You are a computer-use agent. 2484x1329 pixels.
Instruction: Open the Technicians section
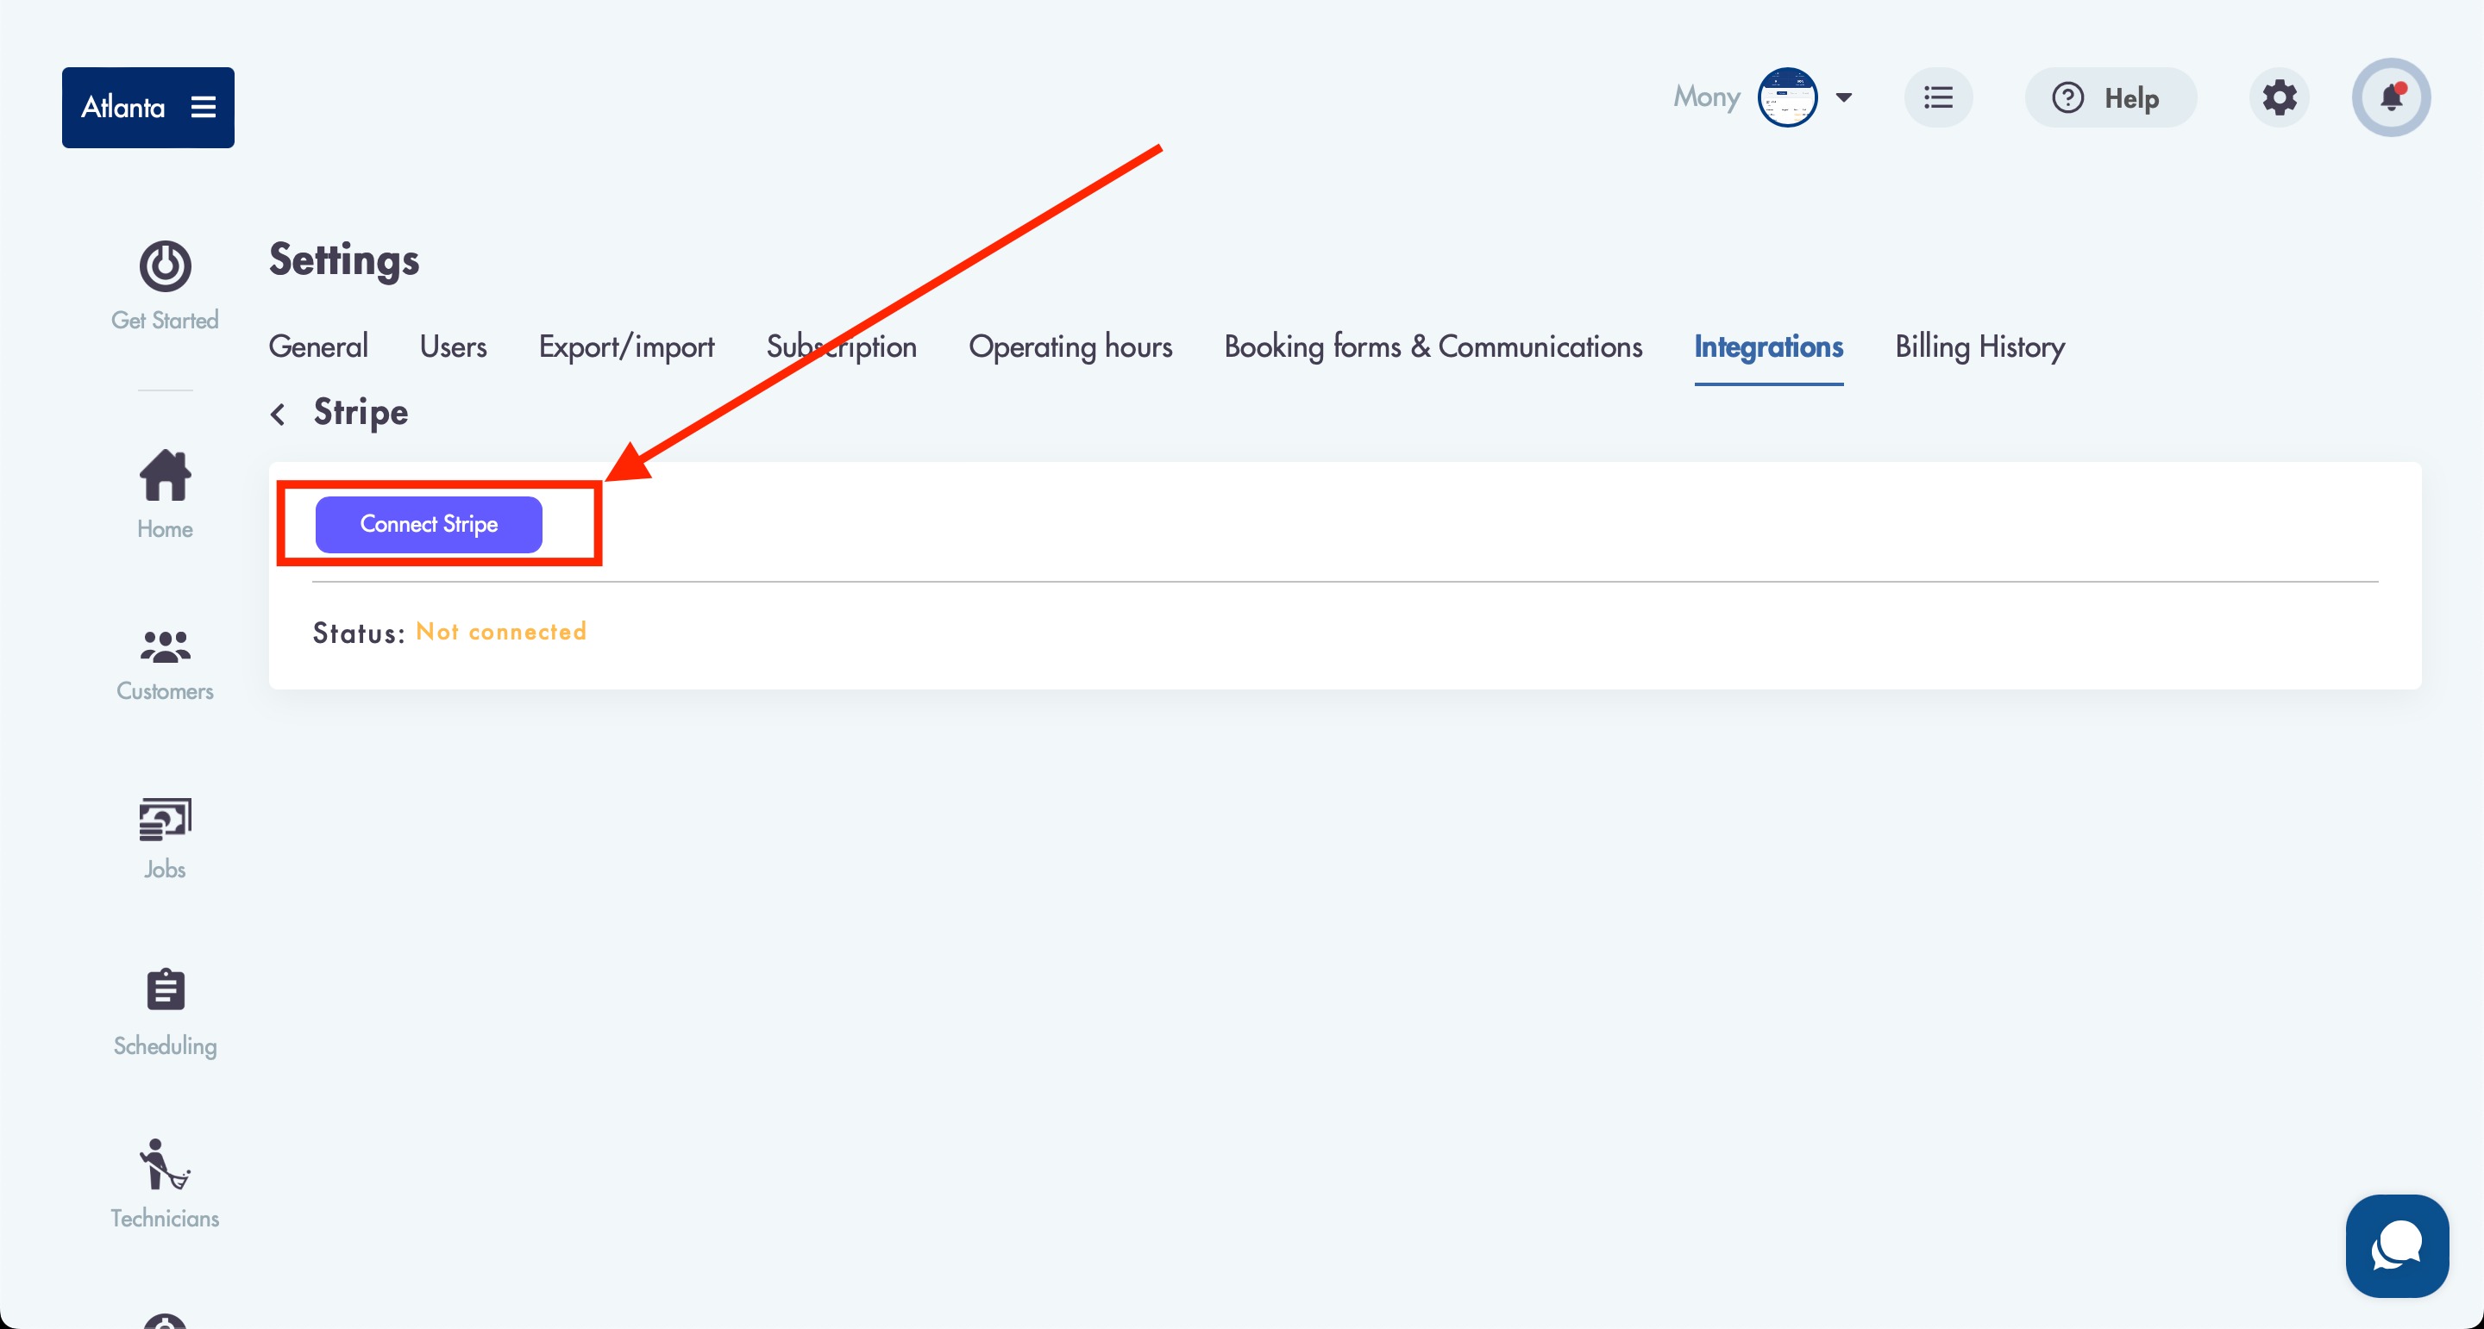click(165, 1183)
